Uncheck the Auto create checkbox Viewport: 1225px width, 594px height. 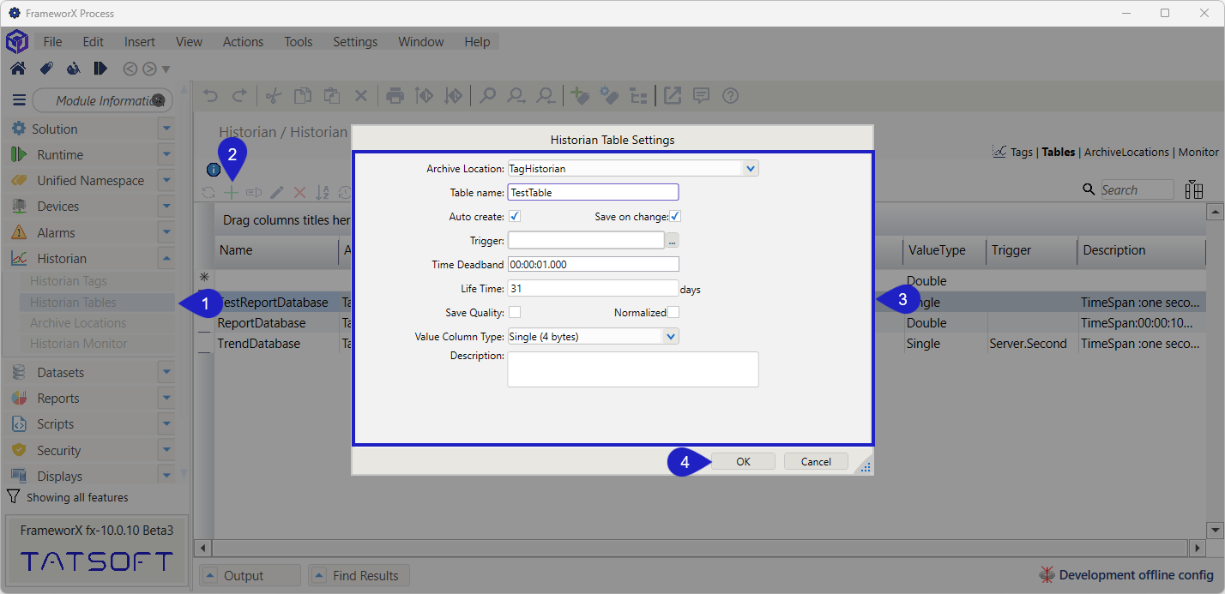515,216
